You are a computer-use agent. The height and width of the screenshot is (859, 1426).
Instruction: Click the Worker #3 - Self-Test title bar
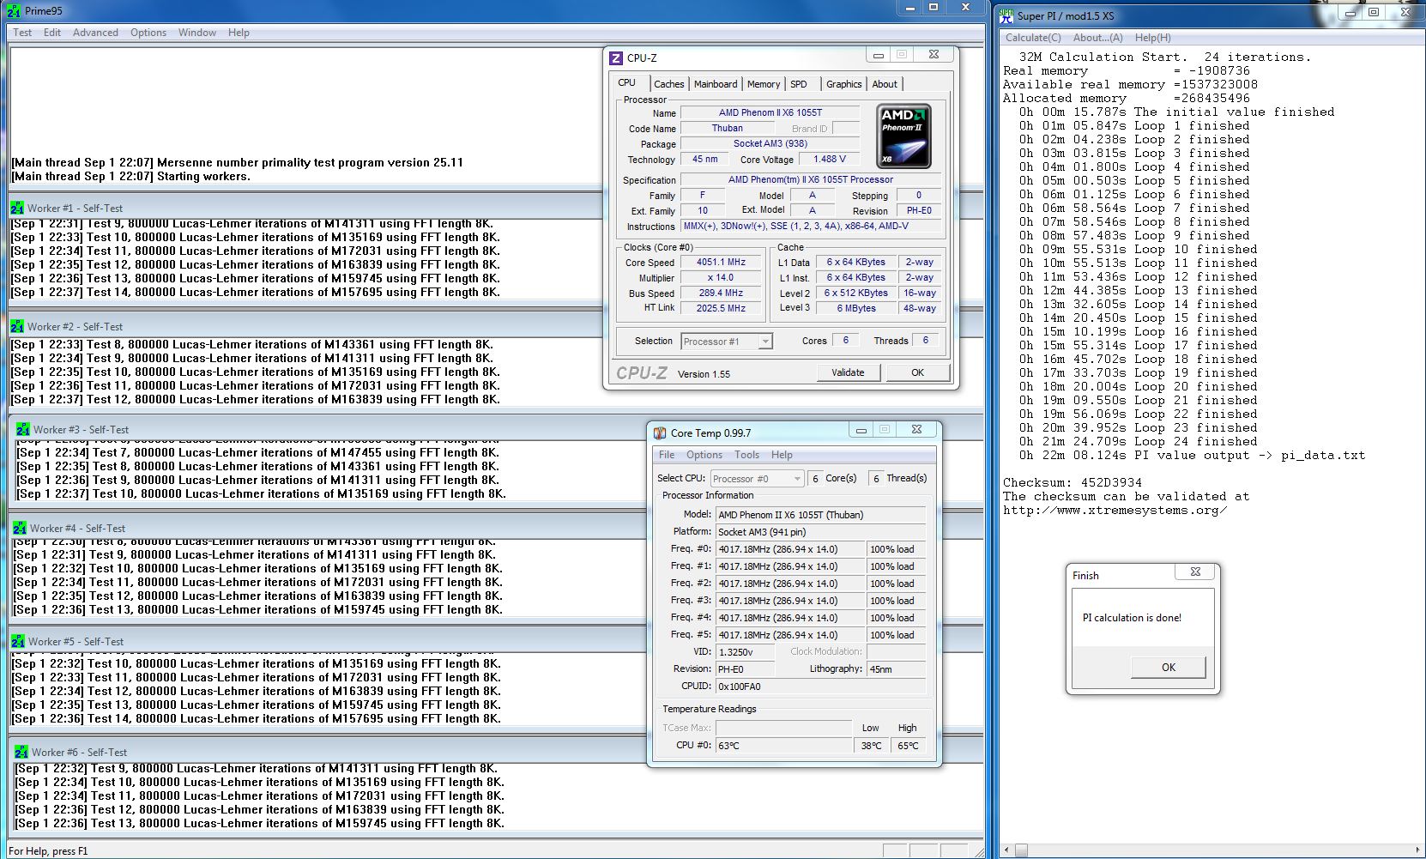[498, 429]
